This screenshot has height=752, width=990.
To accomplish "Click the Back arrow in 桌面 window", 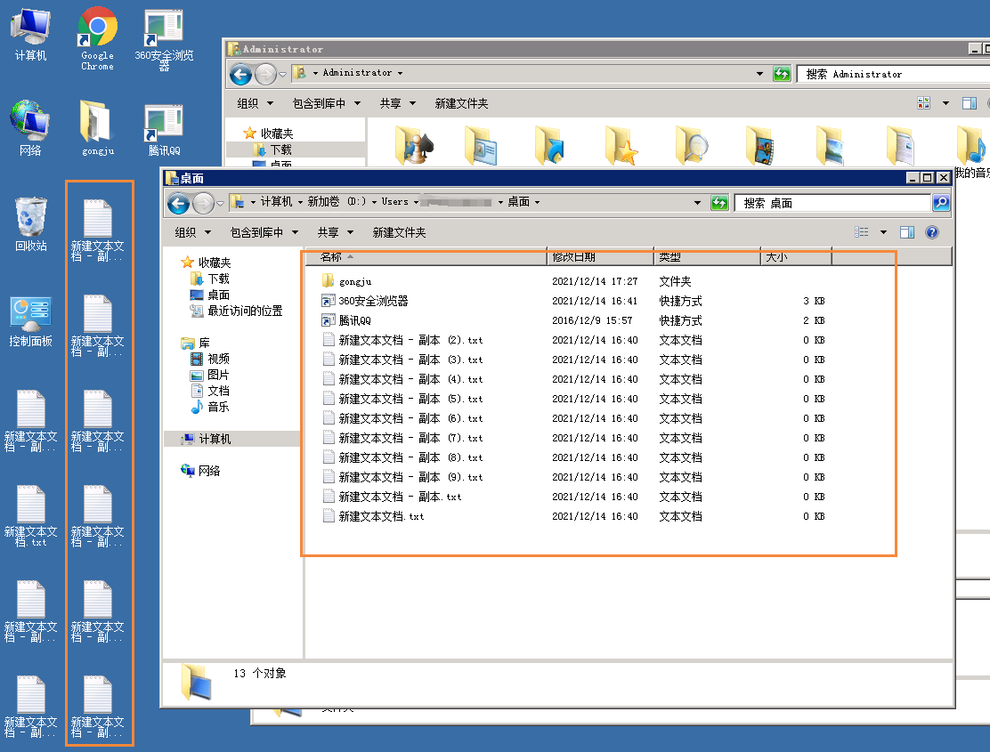I will tap(178, 203).
